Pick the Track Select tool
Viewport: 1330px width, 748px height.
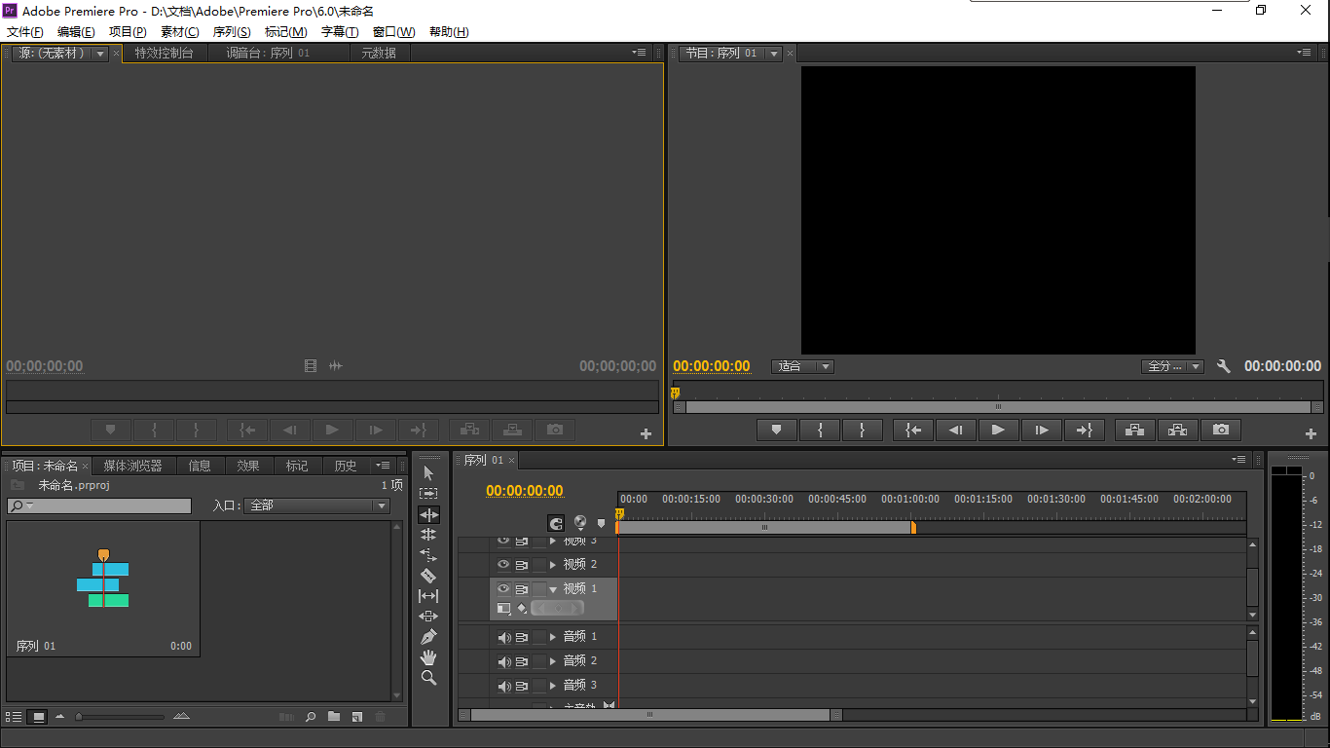coord(428,494)
